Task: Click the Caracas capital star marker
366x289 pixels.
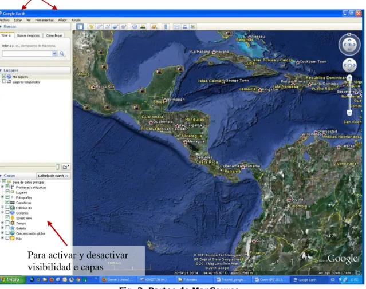Action: (339, 147)
